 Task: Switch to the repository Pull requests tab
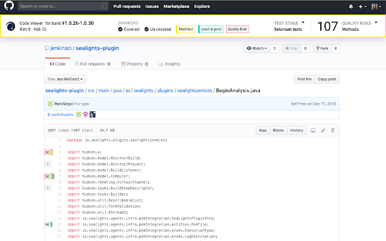click(x=93, y=64)
